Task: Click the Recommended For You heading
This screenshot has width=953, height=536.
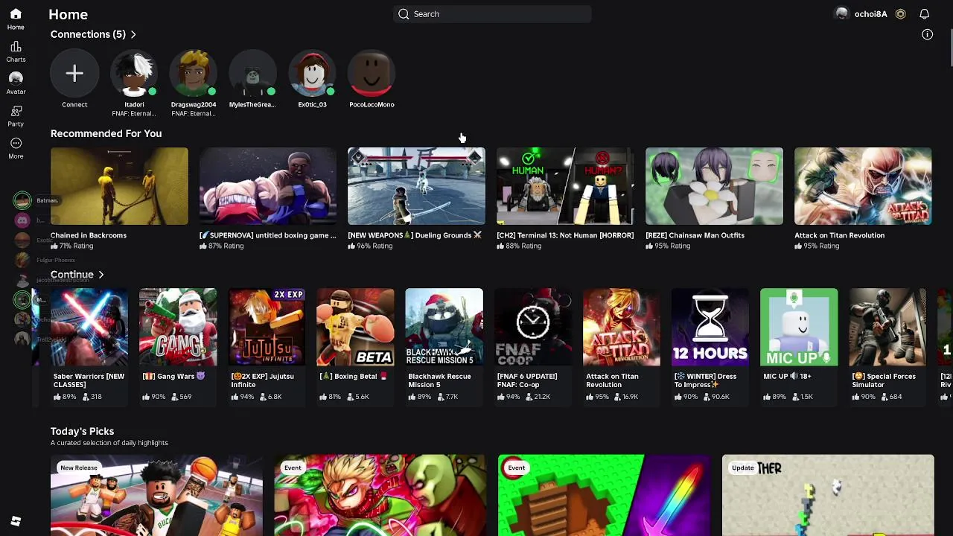Action: pos(106,133)
